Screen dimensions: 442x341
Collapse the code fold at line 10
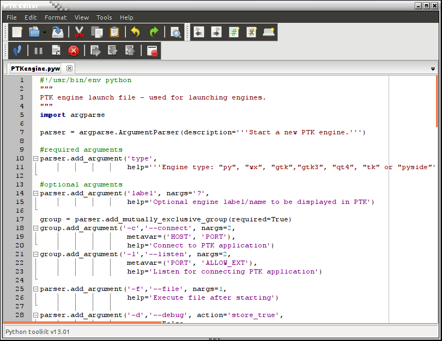pos(35,158)
